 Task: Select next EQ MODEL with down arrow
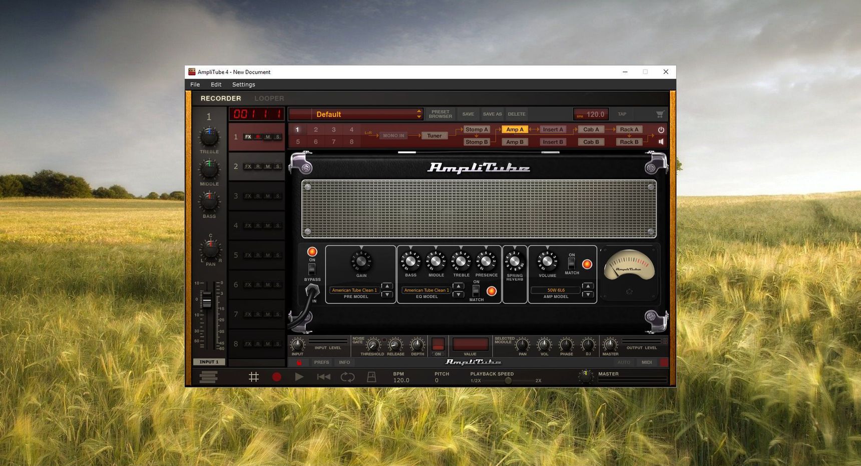tap(458, 294)
